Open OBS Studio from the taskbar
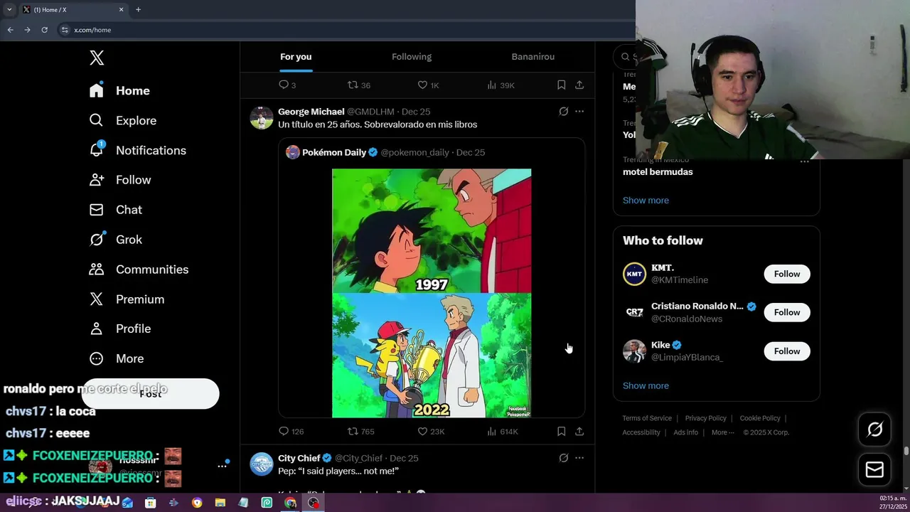910x512 pixels. pos(314,503)
